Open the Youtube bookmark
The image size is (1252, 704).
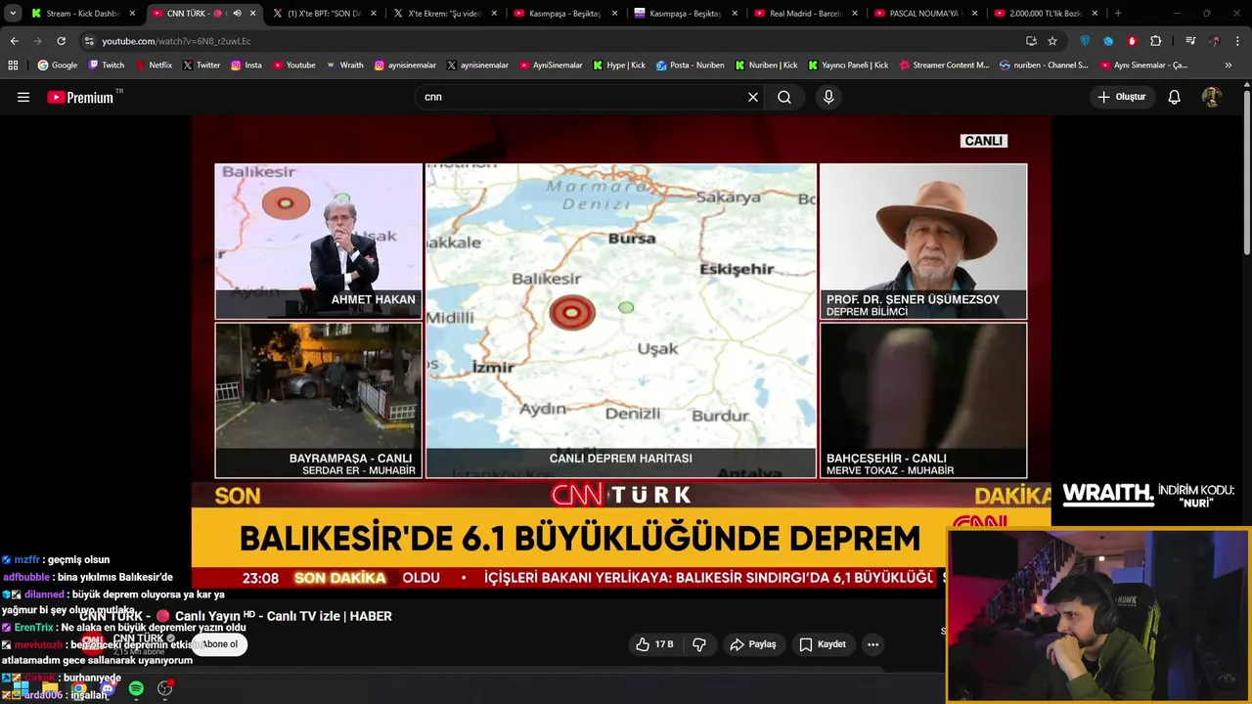point(294,66)
